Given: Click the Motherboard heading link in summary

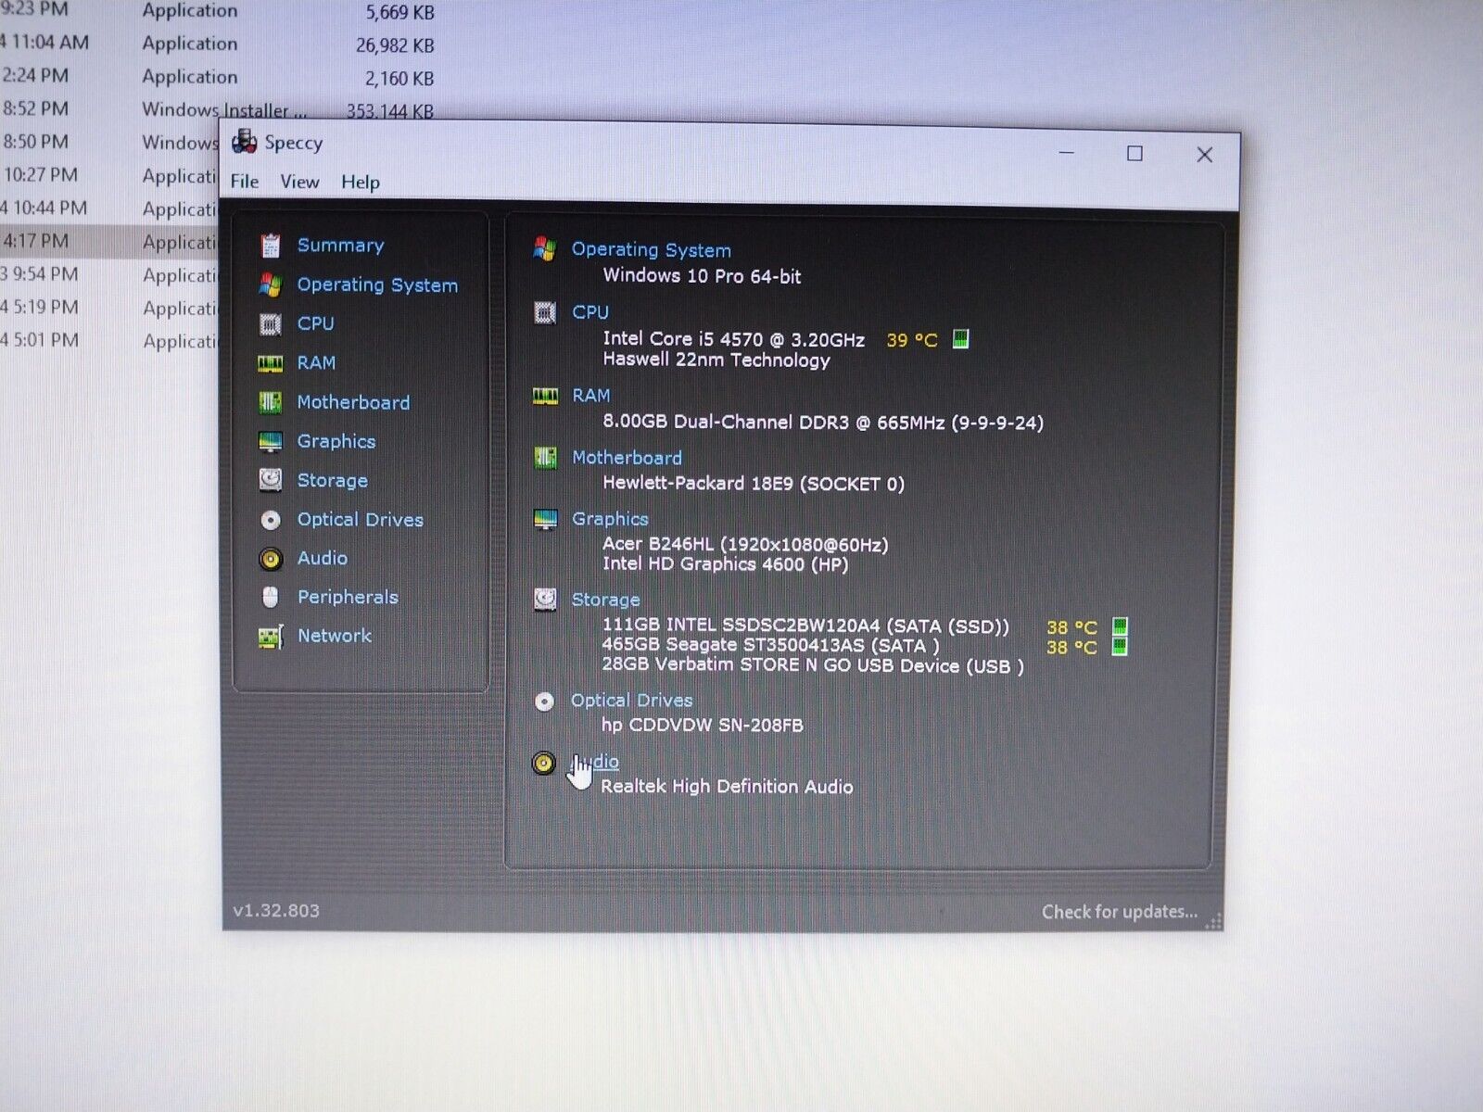Looking at the screenshot, I should [627, 458].
